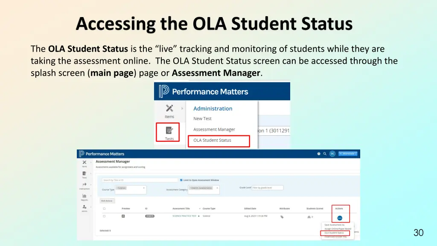Remove the Interim Assessments tag

point(191,188)
